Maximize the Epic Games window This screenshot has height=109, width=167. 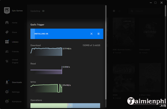[x=155, y=3]
